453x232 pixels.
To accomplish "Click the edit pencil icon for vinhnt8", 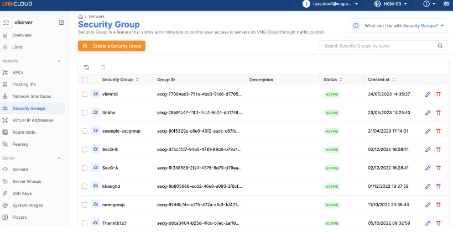I will coord(428,94).
